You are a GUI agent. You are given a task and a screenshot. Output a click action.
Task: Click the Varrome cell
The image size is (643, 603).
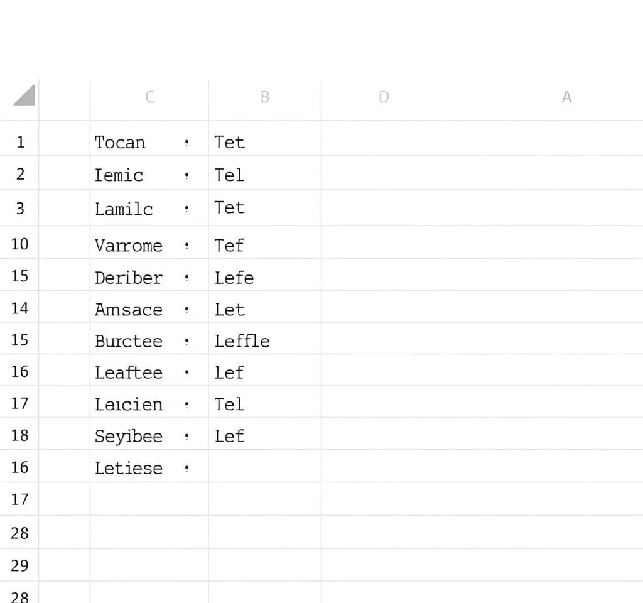(129, 246)
